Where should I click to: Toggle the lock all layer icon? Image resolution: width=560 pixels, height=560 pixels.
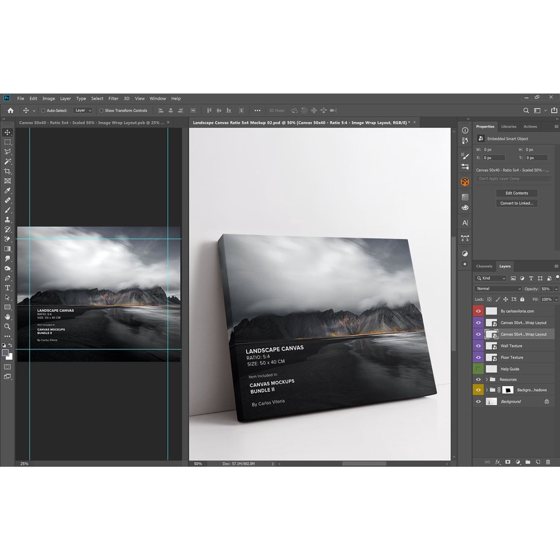pyautogui.click(x=522, y=299)
